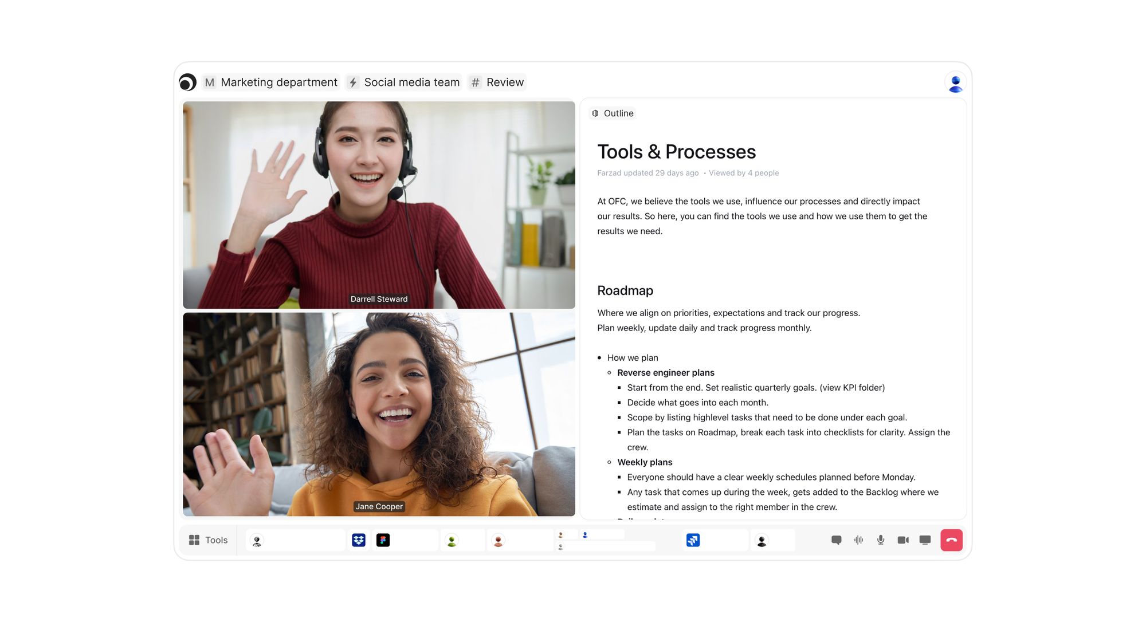This screenshot has width=1146, height=622.
Task: Select Jane Cooper's video tile
Action: (x=379, y=414)
